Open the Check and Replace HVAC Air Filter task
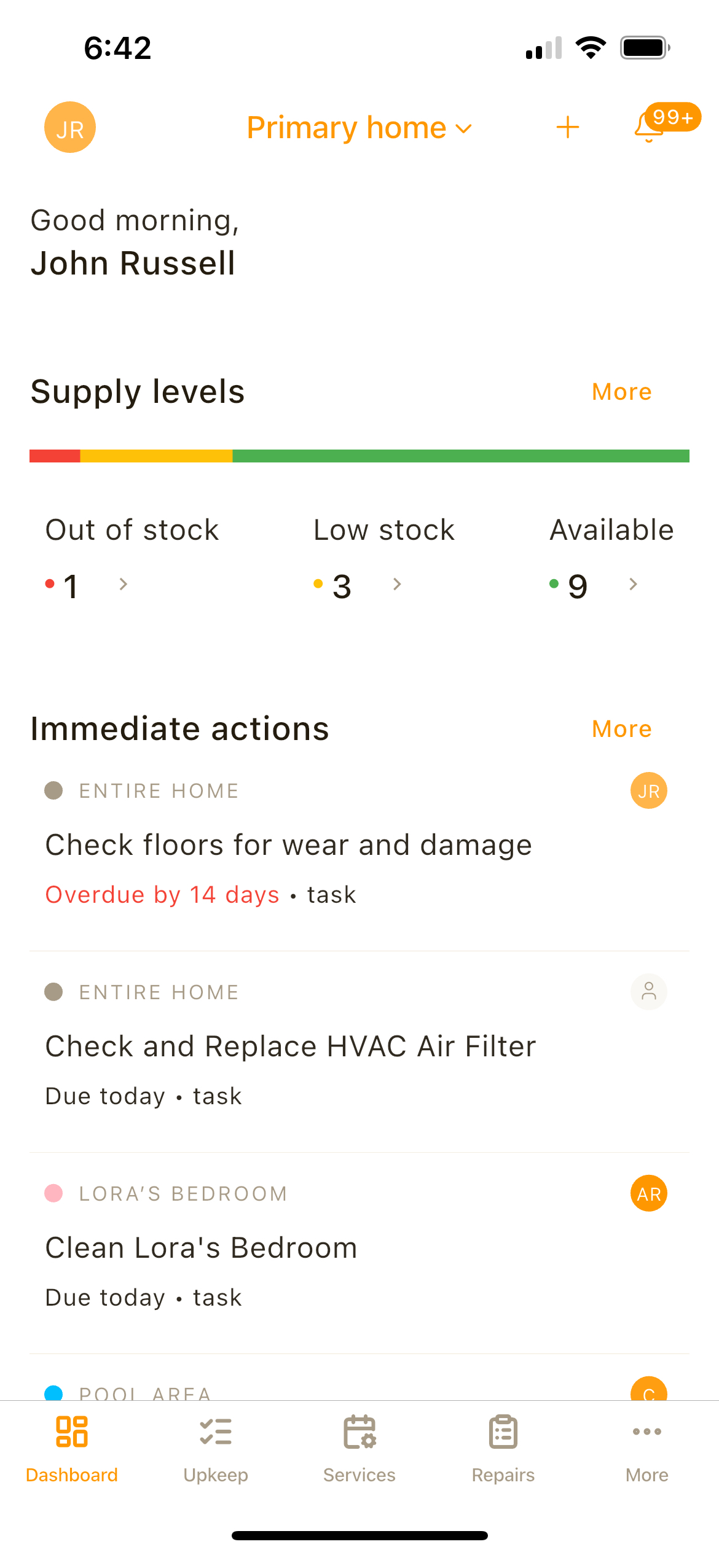Screen dimensions: 719x1555 tap(291, 1046)
